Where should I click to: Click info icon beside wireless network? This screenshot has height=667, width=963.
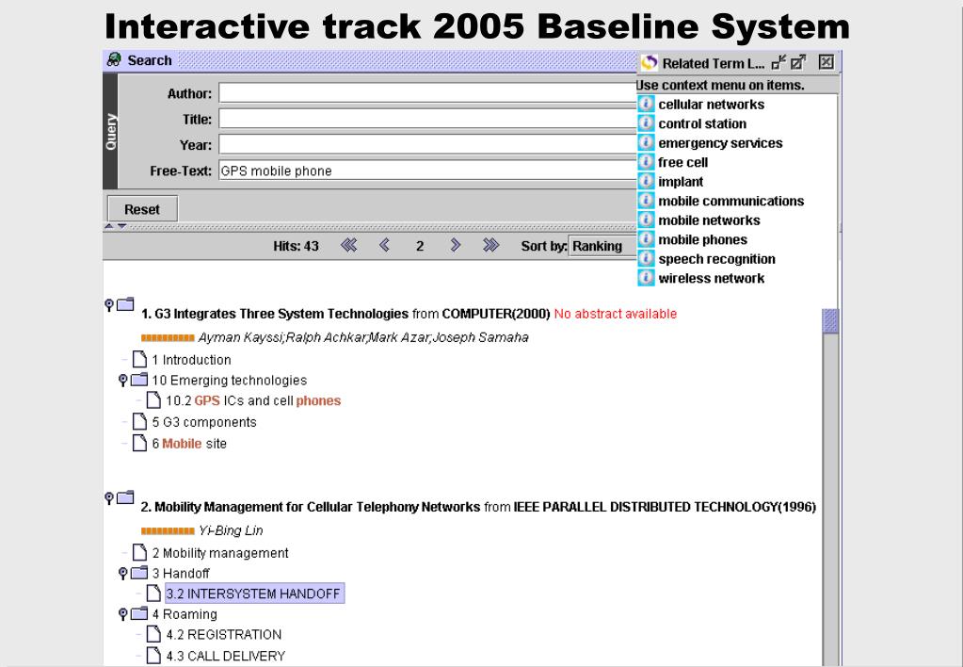(646, 278)
